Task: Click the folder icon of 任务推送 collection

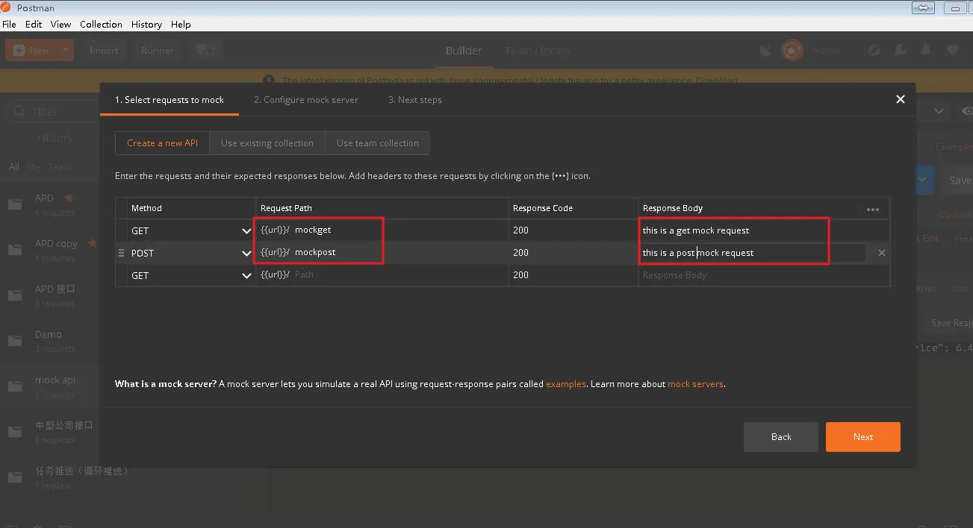Action: click(15, 477)
